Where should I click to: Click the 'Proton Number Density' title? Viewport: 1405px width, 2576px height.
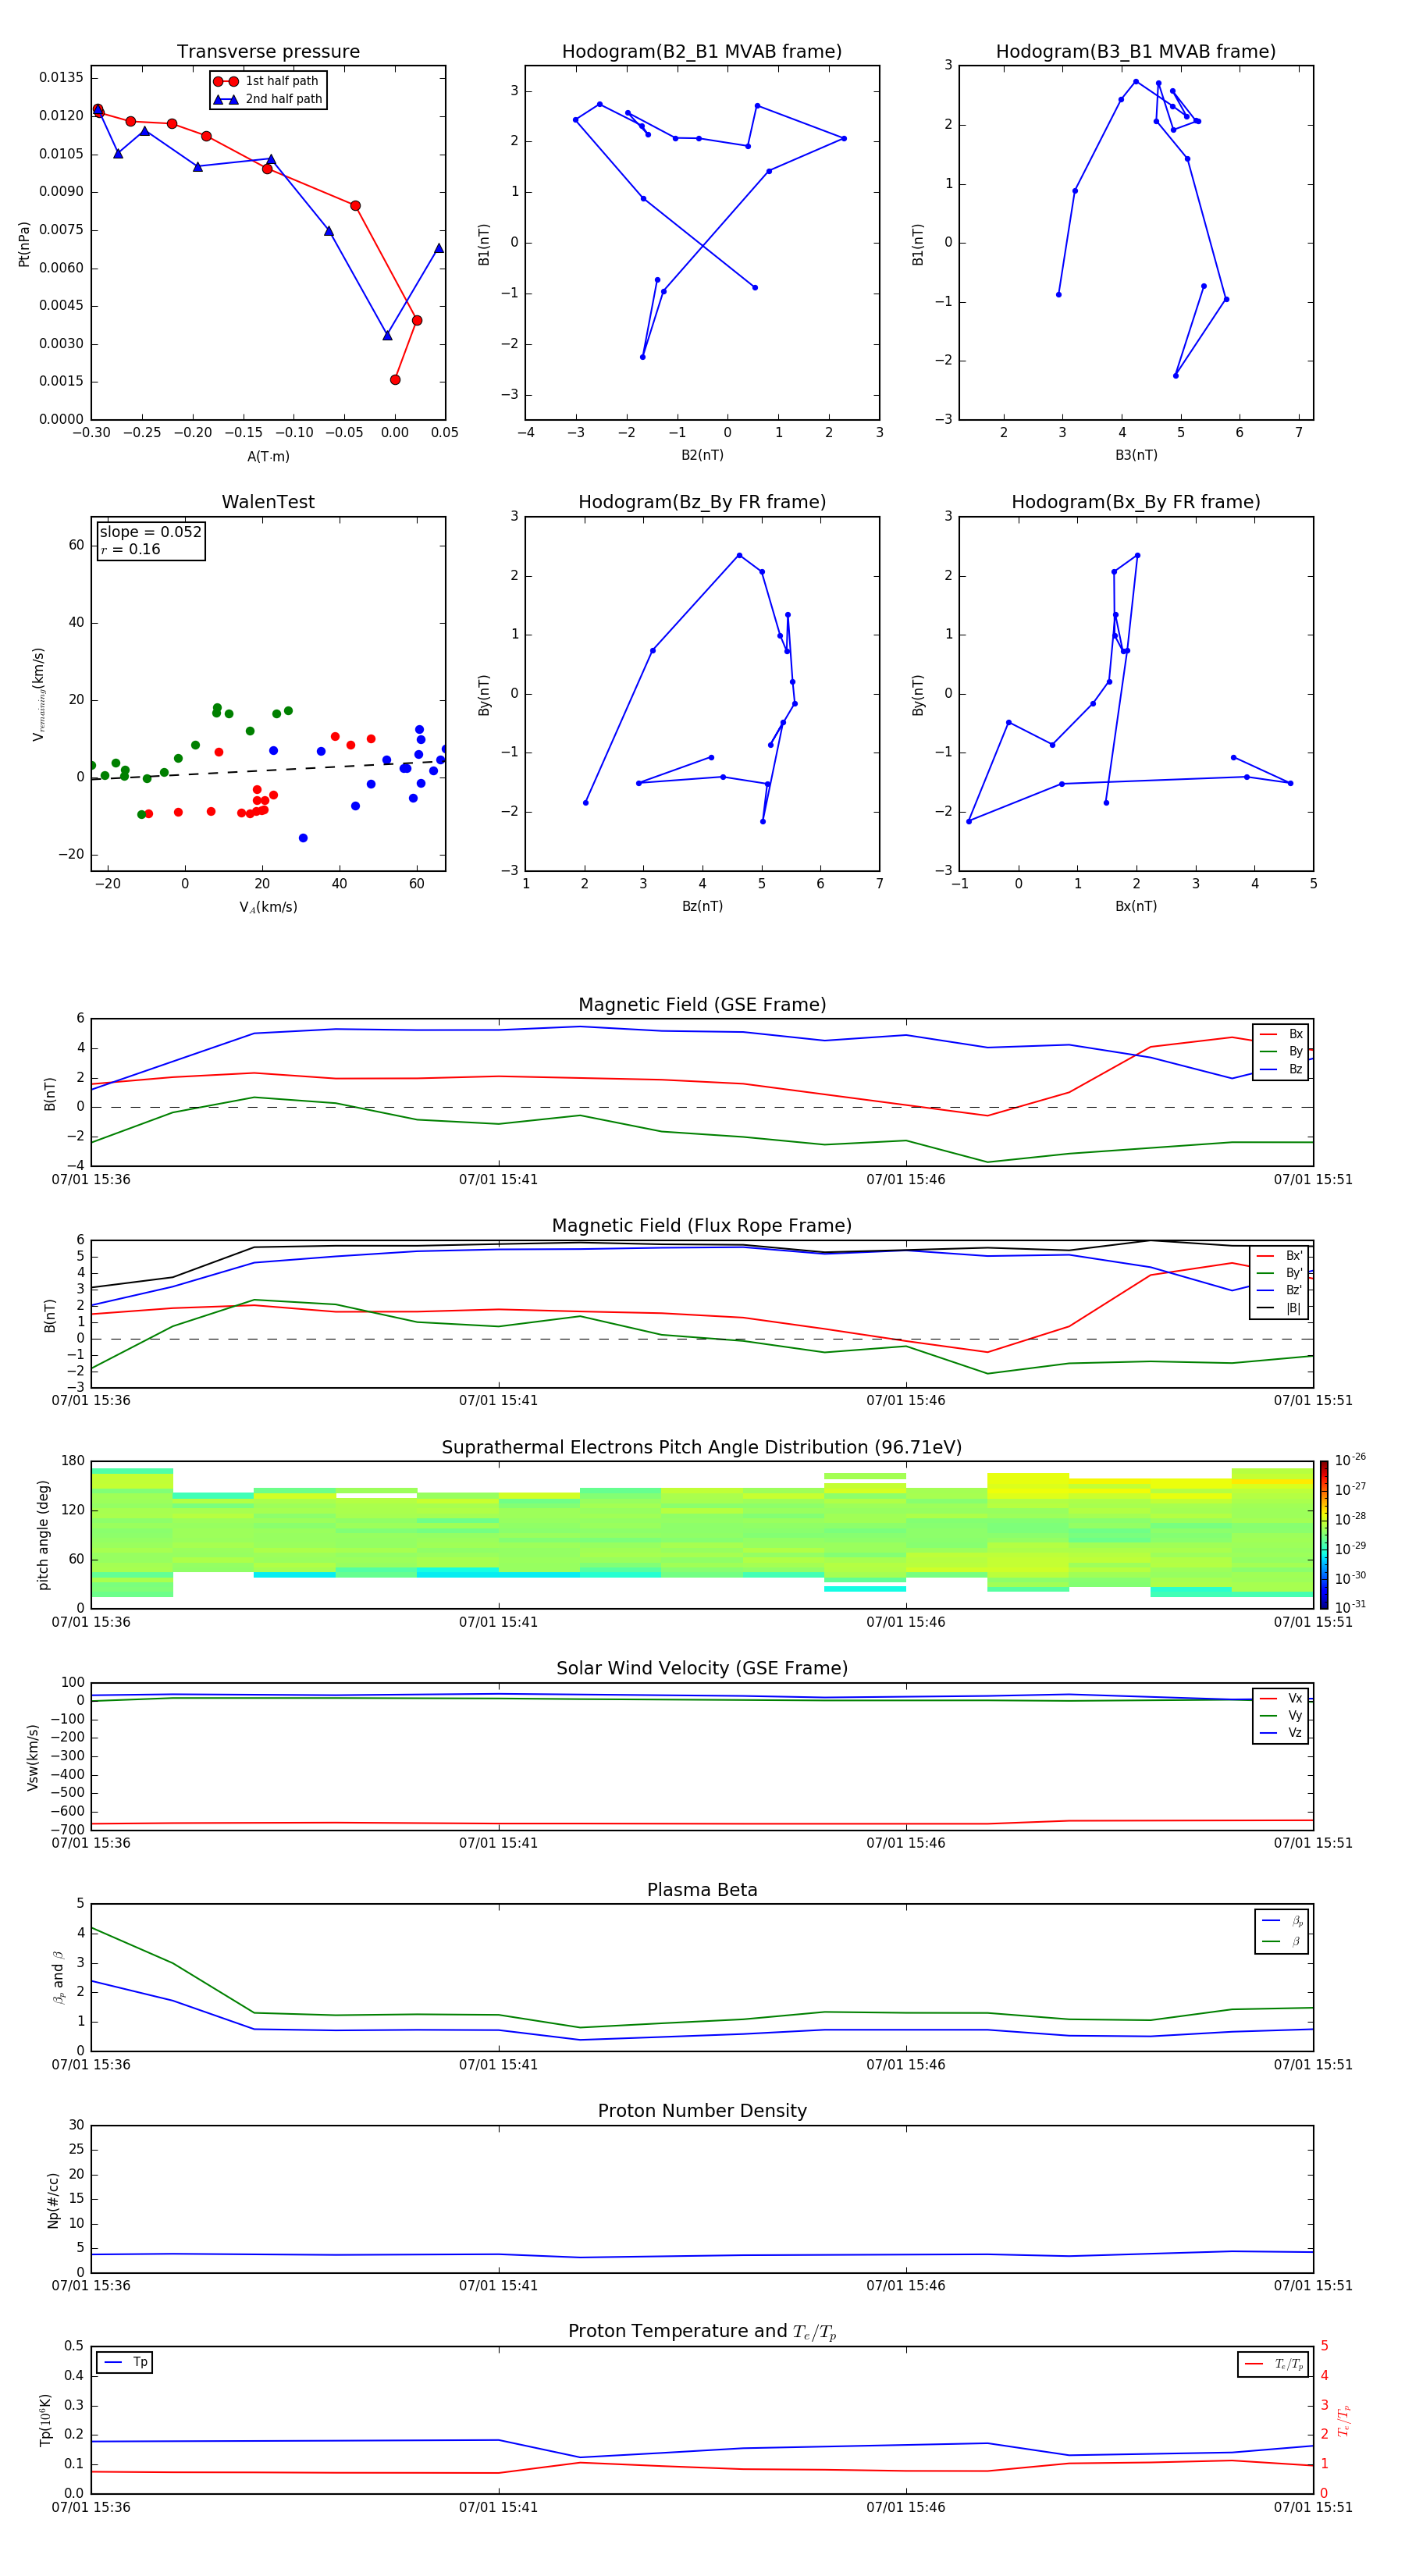pyautogui.click(x=702, y=2111)
